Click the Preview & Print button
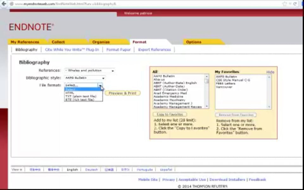This screenshot has width=304, height=190. (123, 93)
